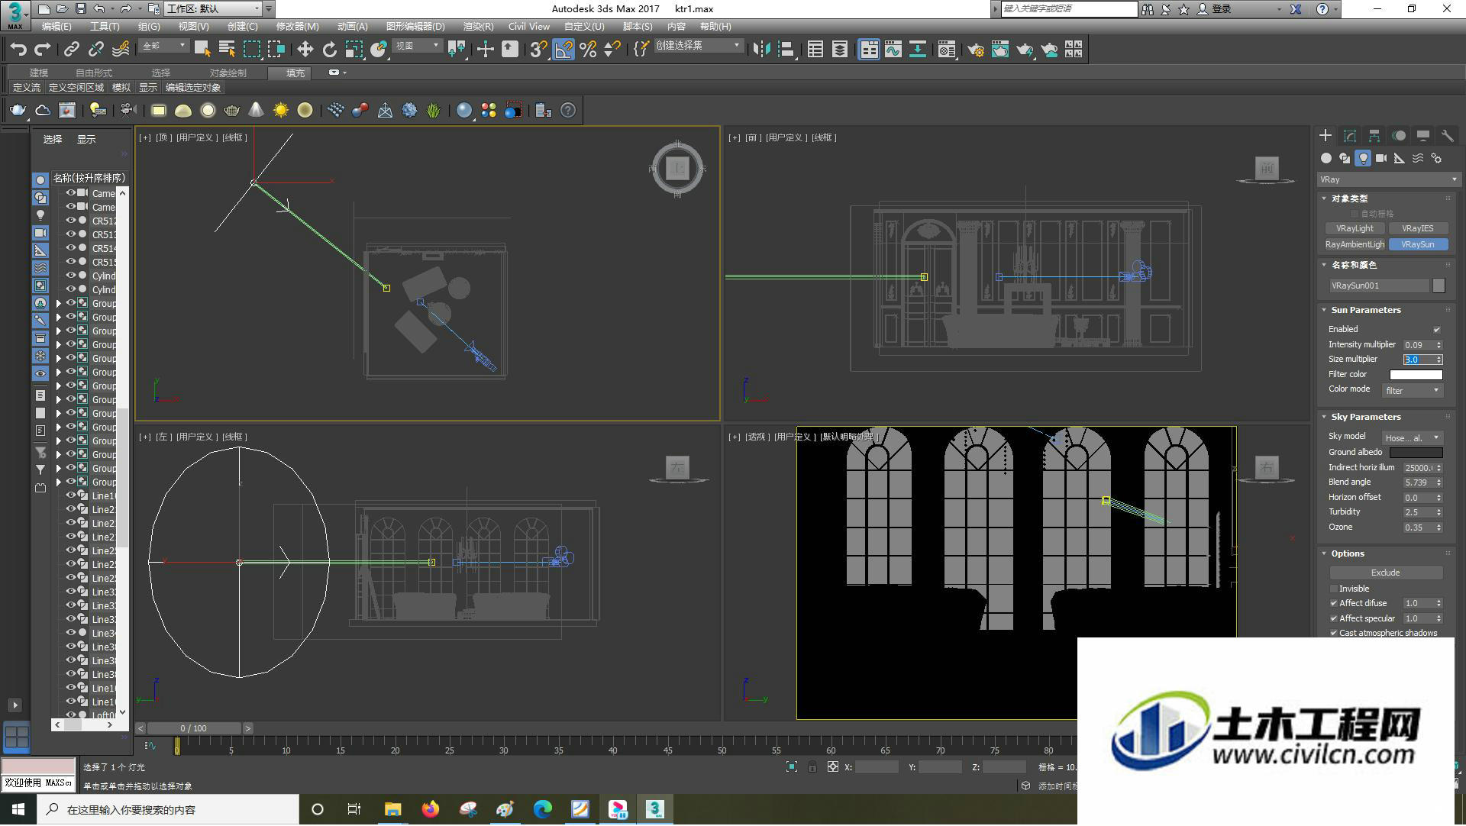Open the selection filter dropdown labeled 全部

pyautogui.click(x=163, y=47)
